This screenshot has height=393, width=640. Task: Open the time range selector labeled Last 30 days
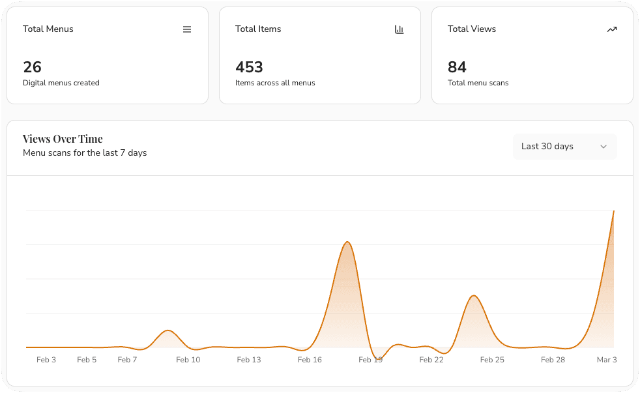pos(564,146)
